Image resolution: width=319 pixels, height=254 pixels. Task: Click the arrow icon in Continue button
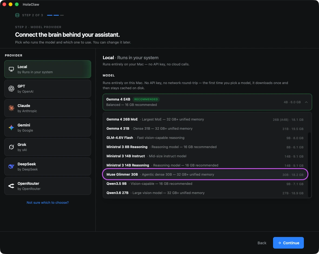280,243
